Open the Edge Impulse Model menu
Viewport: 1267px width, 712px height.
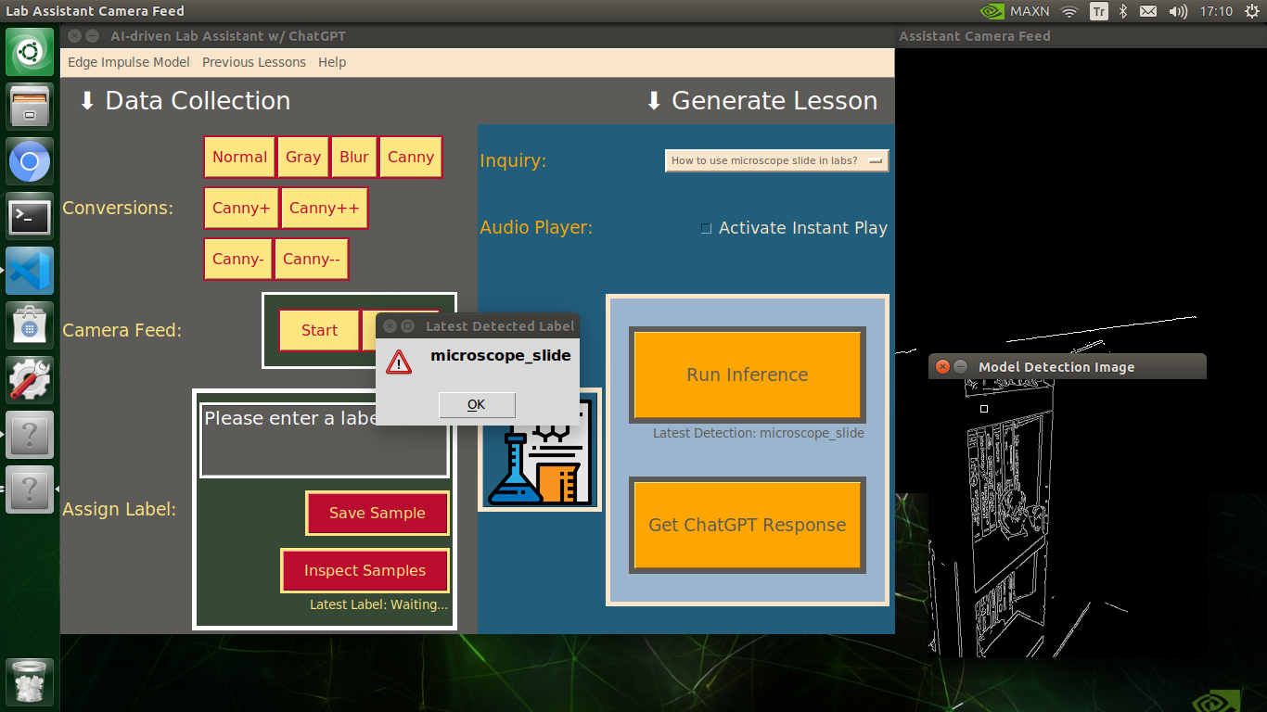click(x=128, y=62)
